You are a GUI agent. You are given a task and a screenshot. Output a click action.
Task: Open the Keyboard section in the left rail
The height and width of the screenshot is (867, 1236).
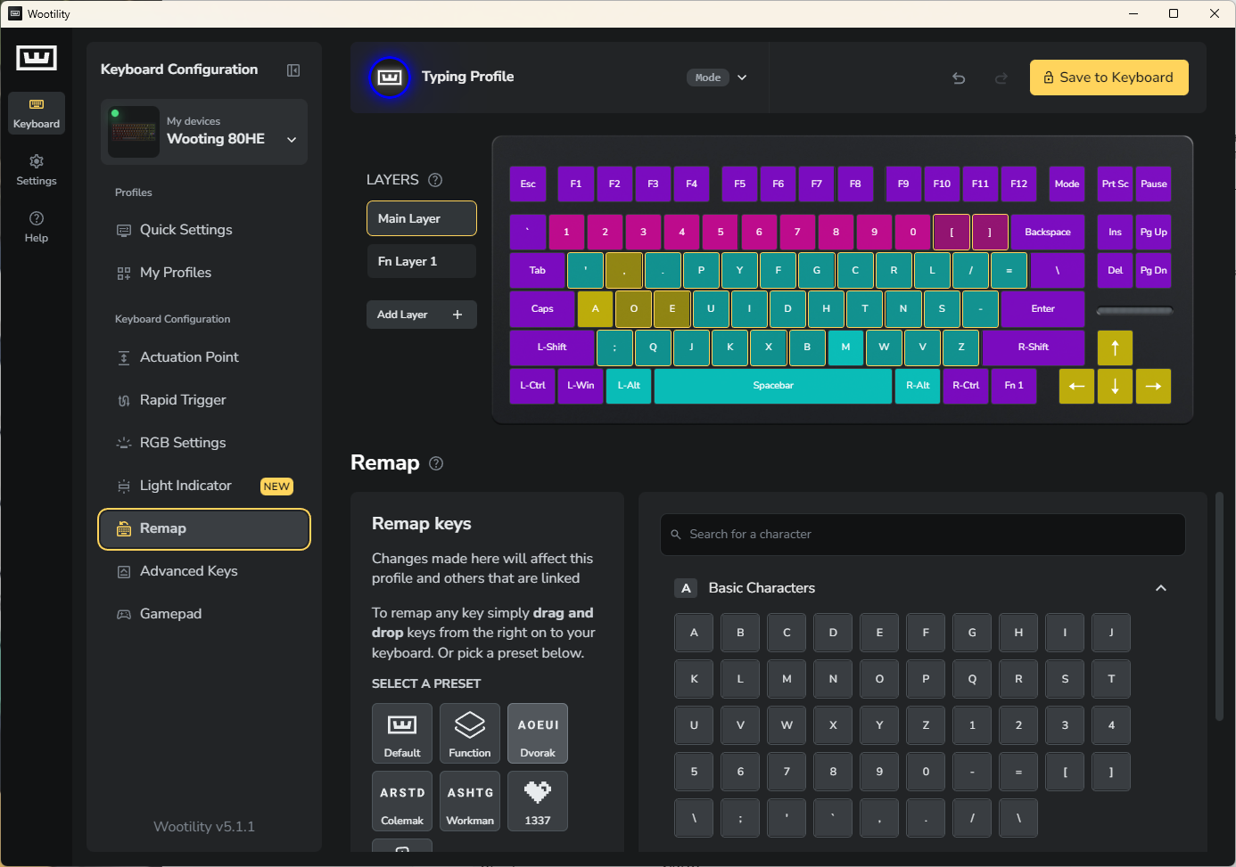tap(37, 113)
